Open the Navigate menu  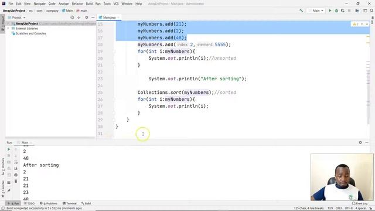39,4
